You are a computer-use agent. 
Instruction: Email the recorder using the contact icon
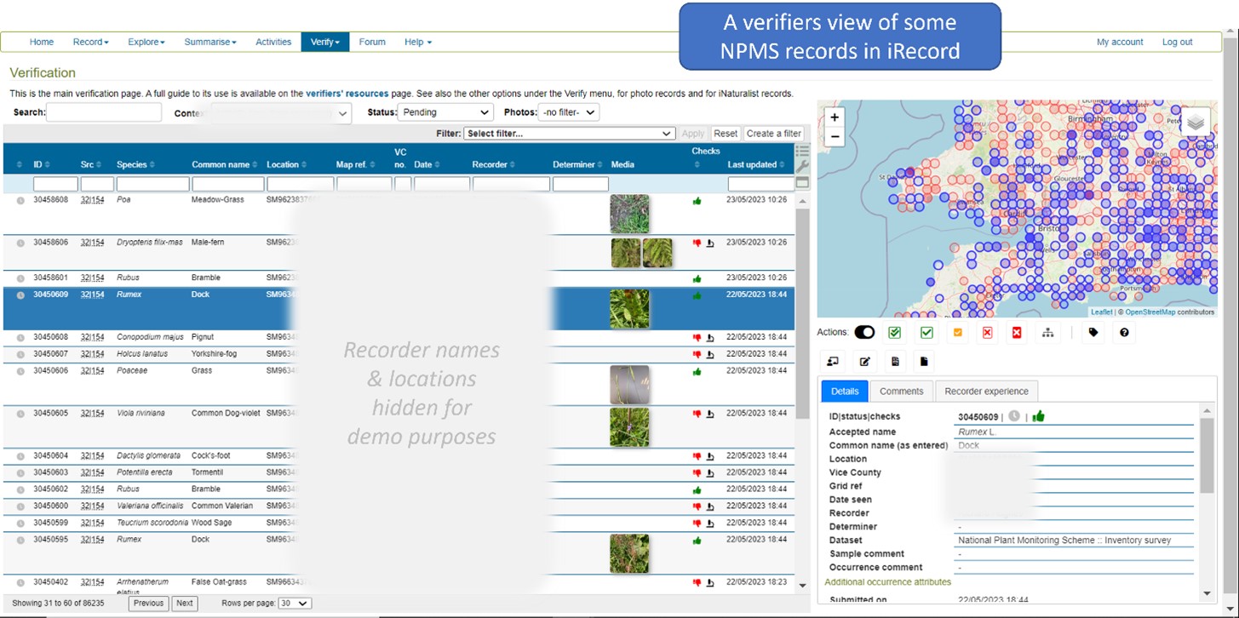(x=833, y=361)
